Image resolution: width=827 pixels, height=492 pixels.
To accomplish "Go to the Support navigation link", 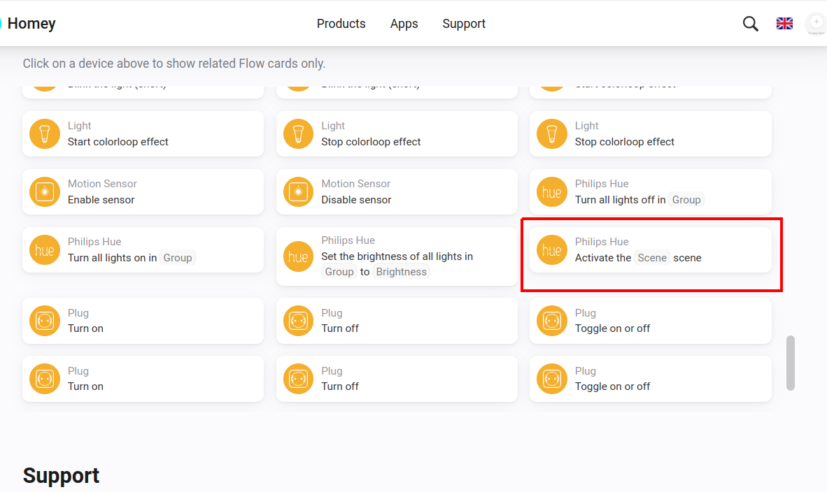I will tap(464, 24).
